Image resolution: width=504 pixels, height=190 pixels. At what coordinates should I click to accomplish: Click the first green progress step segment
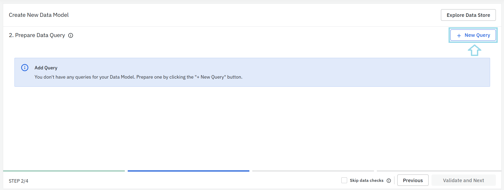point(64,171)
